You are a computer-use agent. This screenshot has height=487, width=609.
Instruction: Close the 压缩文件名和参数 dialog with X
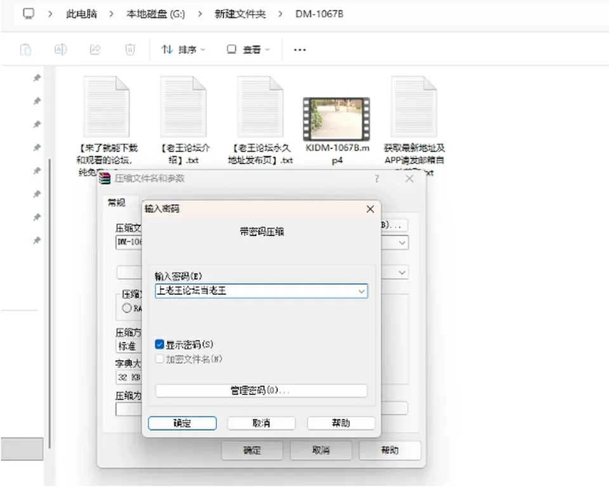point(409,179)
